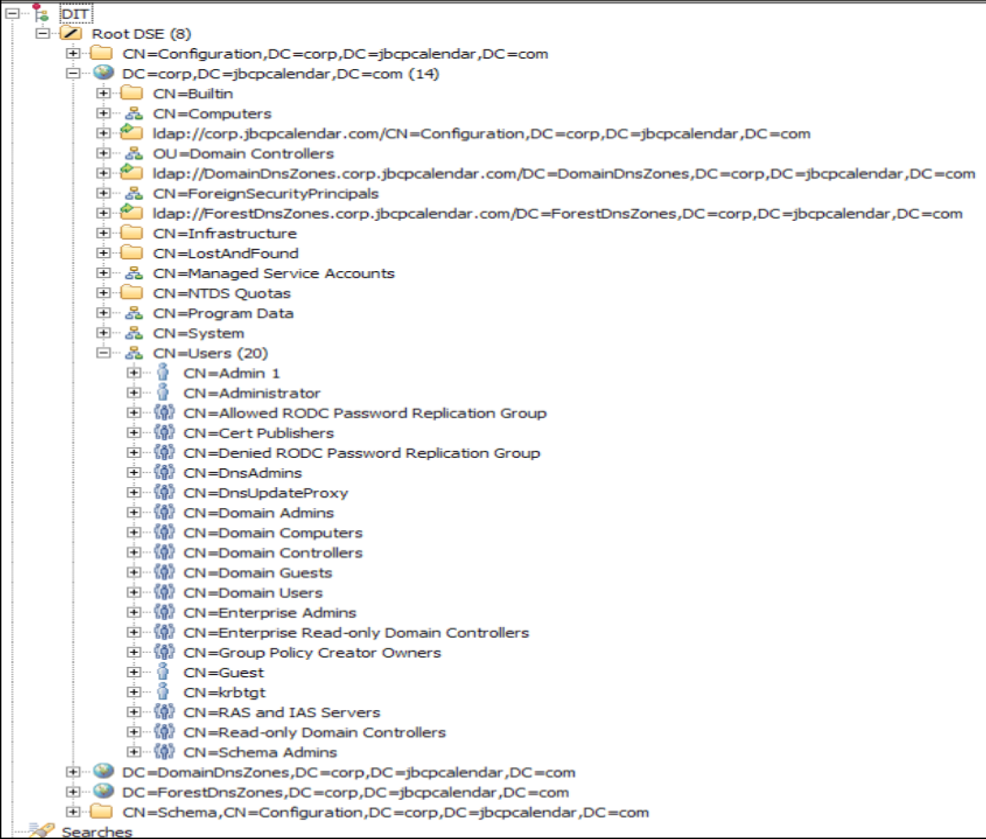Select the Root DSE (8) label
The width and height of the screenshot is (986, 839).
click(x=141, y=33)
